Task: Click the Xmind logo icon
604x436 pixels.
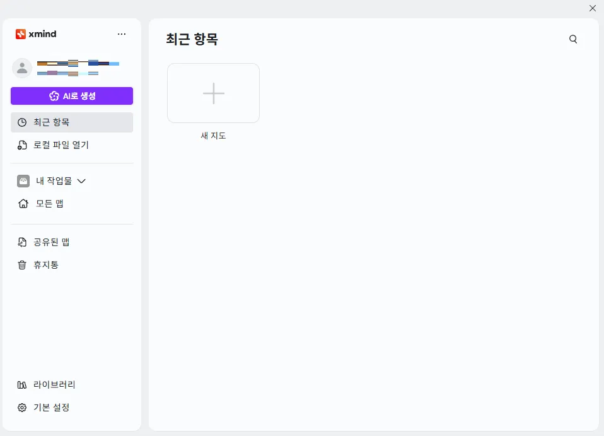Action: pos(20,34)
